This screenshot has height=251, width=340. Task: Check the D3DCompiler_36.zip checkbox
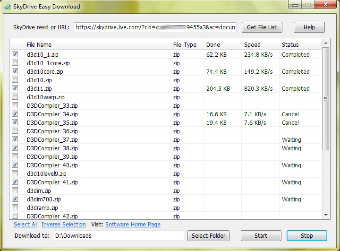point(15,131)
